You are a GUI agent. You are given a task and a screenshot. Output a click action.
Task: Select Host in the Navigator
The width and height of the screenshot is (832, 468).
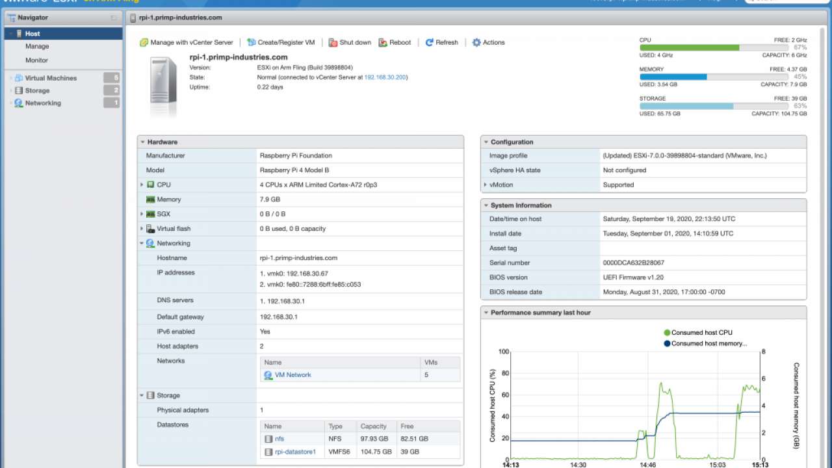pos(63,34)
